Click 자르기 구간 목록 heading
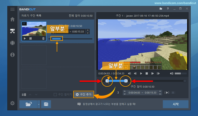This screenshot has height=116, width=198. [x=31, y=16]
